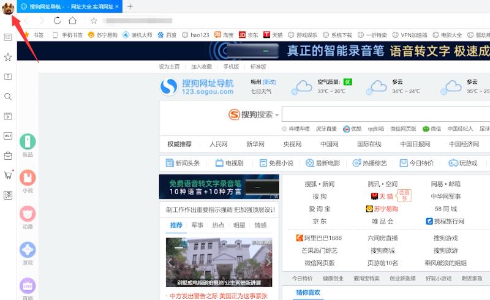The height and width of the screenshot is (300, 490).
Task: Open the hao123 bookmark
Action: click(195, 35)
